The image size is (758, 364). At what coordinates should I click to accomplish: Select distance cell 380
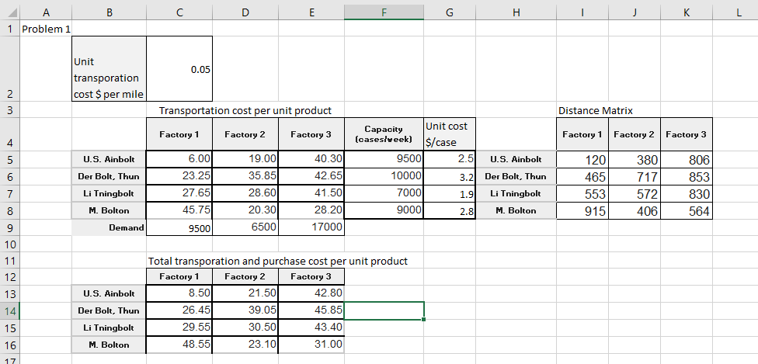[635, 159]
